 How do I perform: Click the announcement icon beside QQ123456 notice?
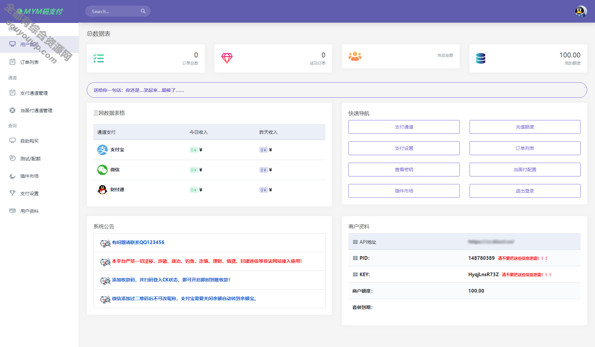pyautogui.click(x=105, y=243)
